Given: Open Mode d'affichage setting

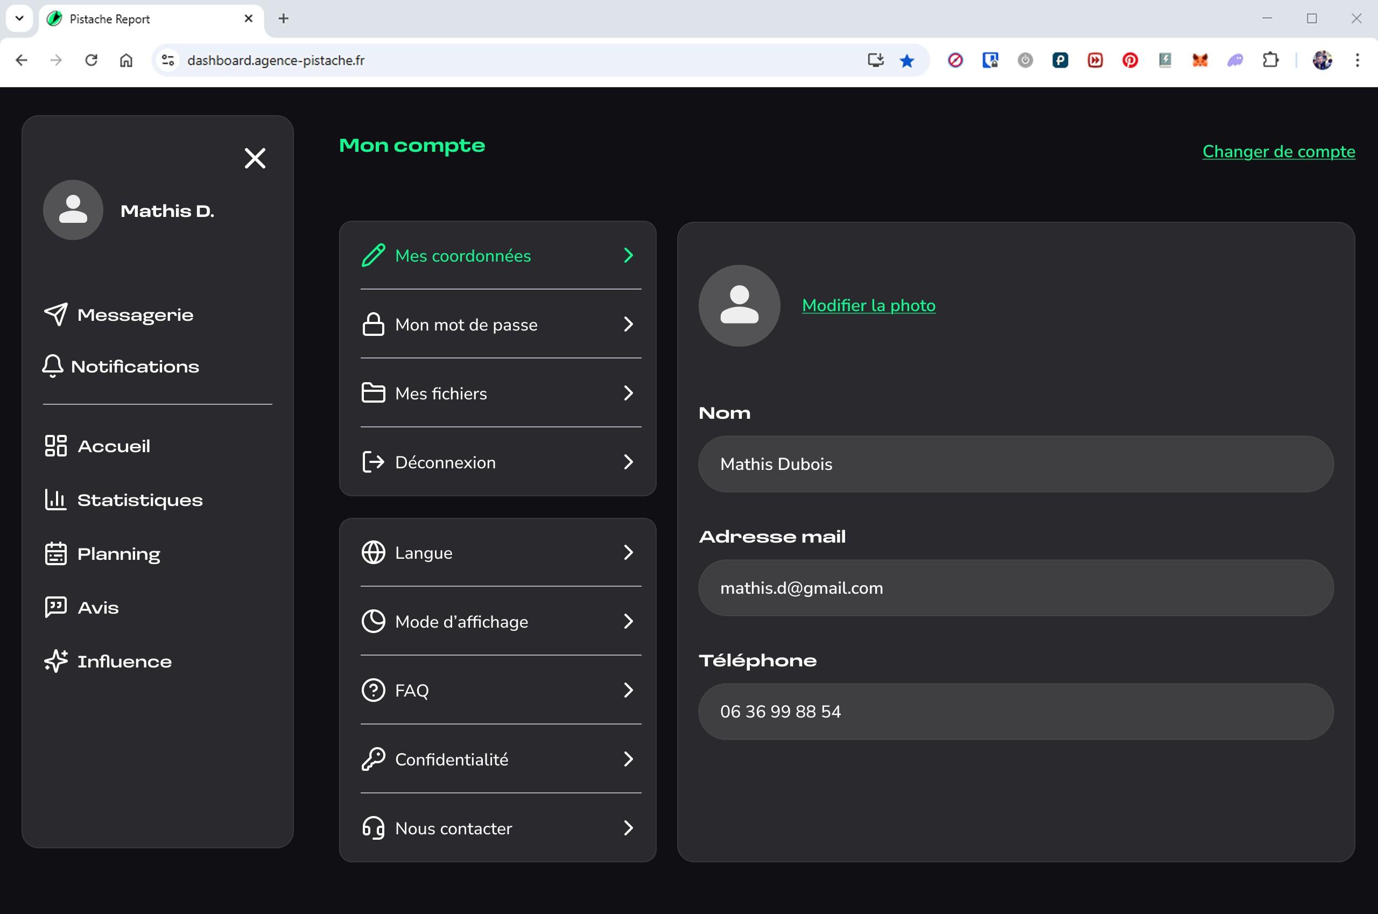Looking at the screenshot, I should pyautogui.click(x=461, y=621).
